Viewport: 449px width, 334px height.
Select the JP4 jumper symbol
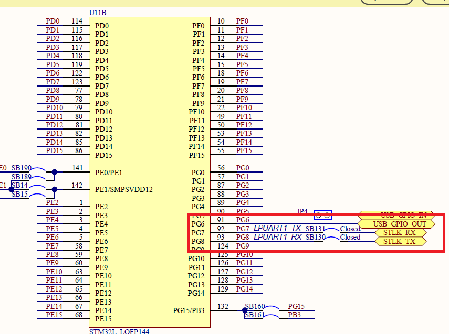coord(323,215)
